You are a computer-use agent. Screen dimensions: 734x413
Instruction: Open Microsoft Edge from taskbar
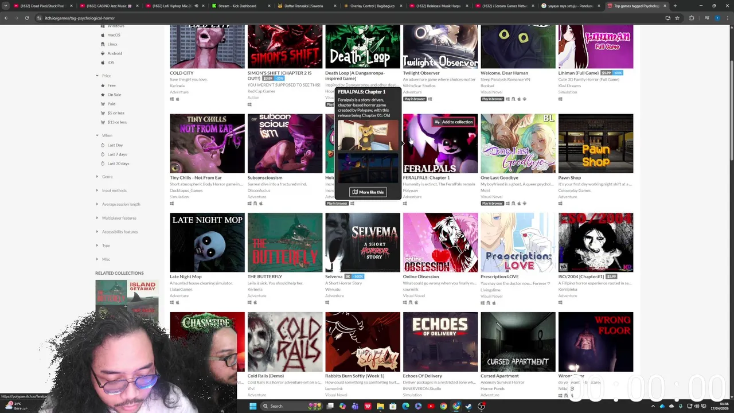(405, 406)
